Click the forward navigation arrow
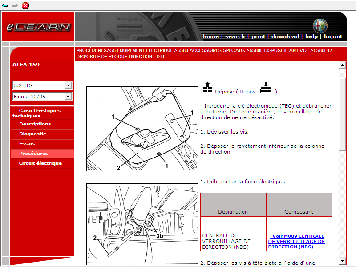Image resolution: width=356 pixels, height=267 pixels. 14,5
